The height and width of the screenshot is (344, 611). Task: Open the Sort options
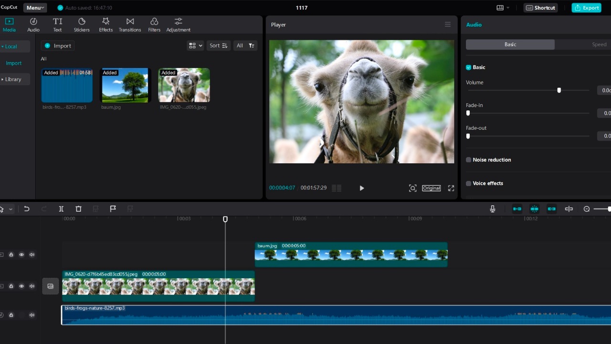(219, 45)
